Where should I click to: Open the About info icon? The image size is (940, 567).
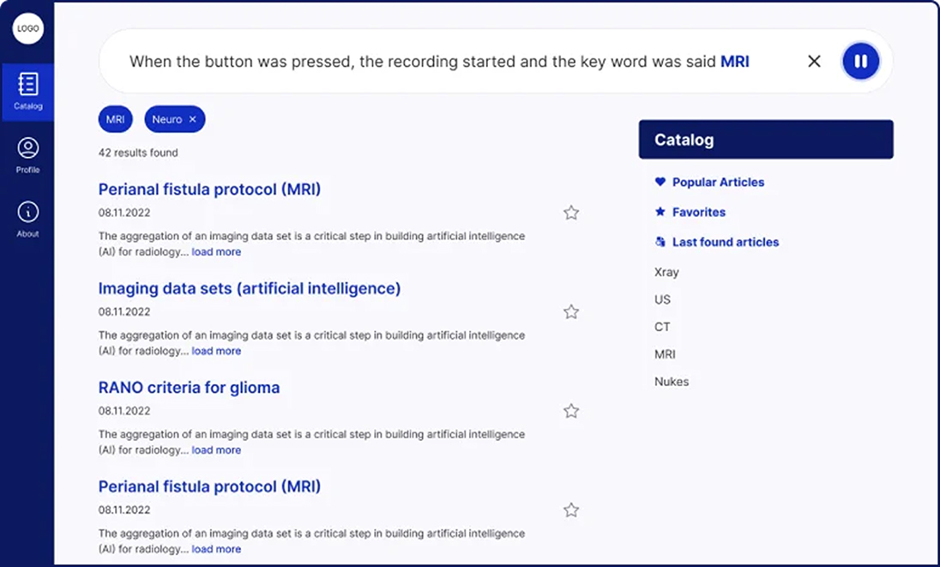click(x=27, y=220)
